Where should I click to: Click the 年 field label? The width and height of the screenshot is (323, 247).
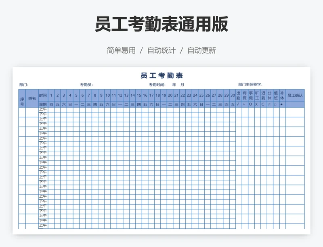(174, 85)
